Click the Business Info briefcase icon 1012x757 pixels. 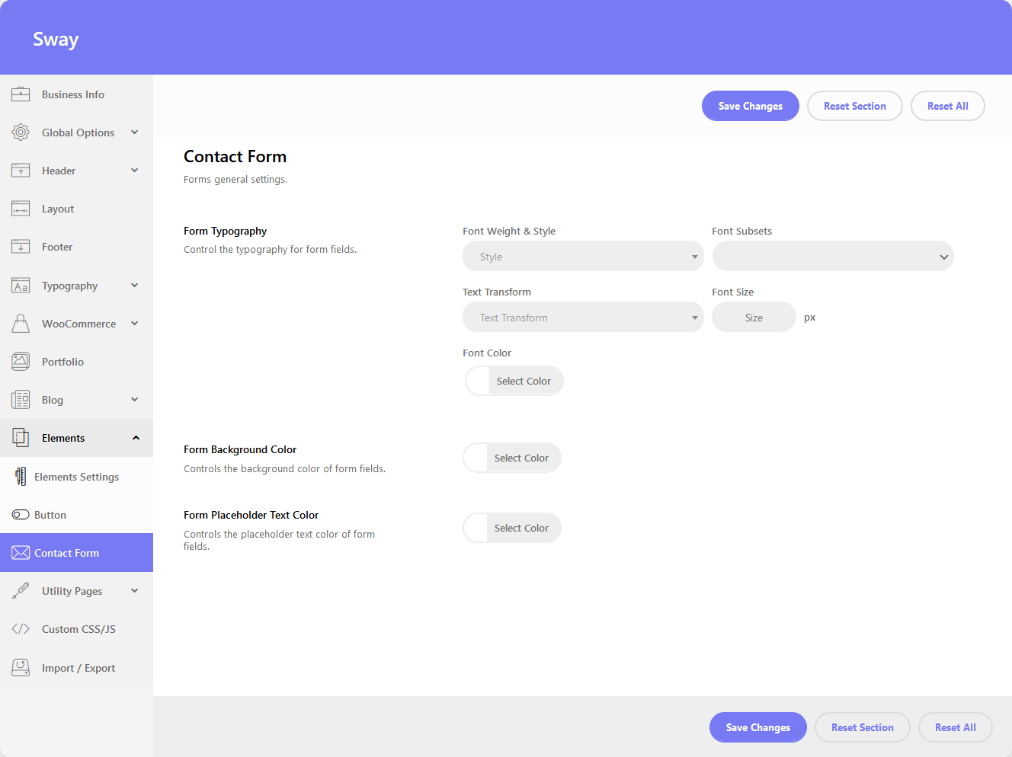(x=21, y=94)
